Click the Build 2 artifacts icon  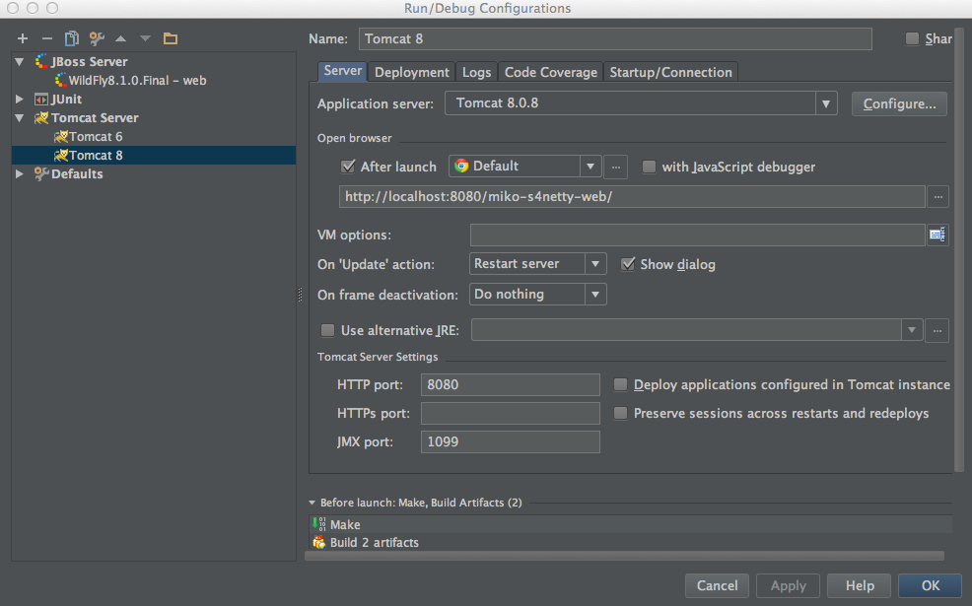coord(318,542)
